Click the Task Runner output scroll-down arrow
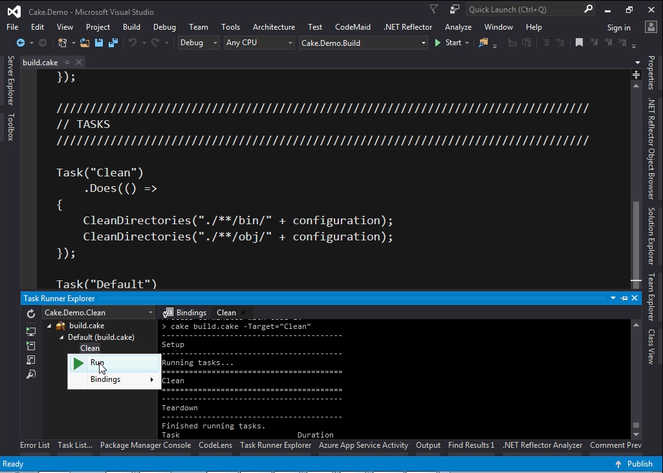 636,435
